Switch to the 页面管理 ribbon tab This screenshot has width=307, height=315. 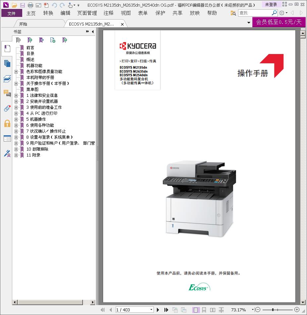87,13
